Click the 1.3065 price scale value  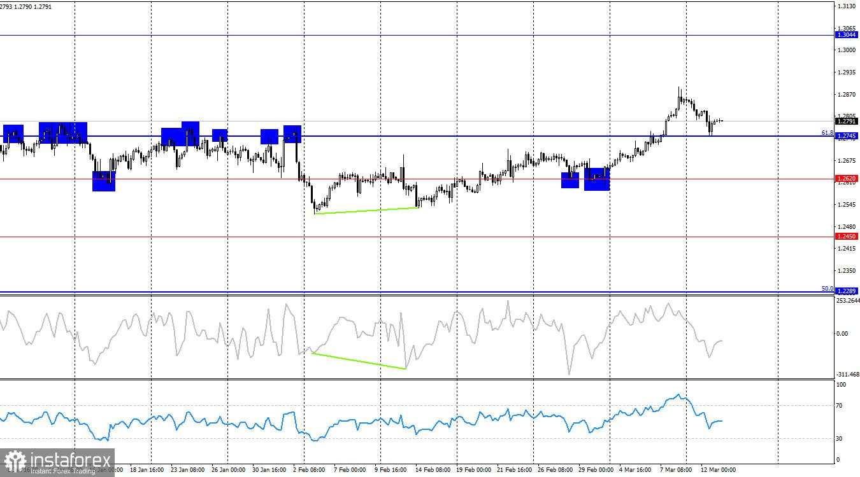pos(847,29)
